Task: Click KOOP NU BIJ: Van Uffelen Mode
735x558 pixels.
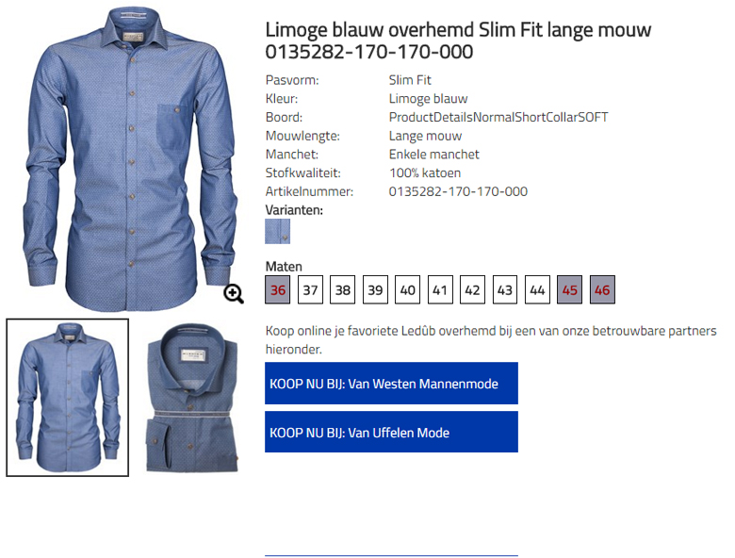Action: tap(391, 432)
